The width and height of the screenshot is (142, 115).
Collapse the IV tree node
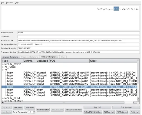click(x=3, y=70)
